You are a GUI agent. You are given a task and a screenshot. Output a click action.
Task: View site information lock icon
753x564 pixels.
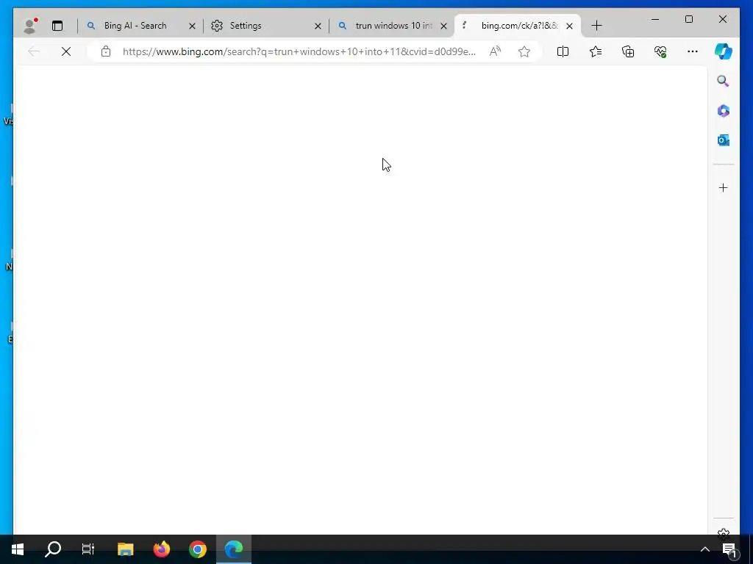click(106, 51)
